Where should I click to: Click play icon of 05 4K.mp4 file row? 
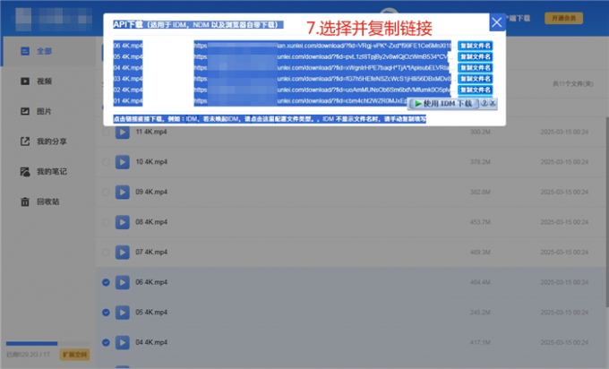pos(123,313)
